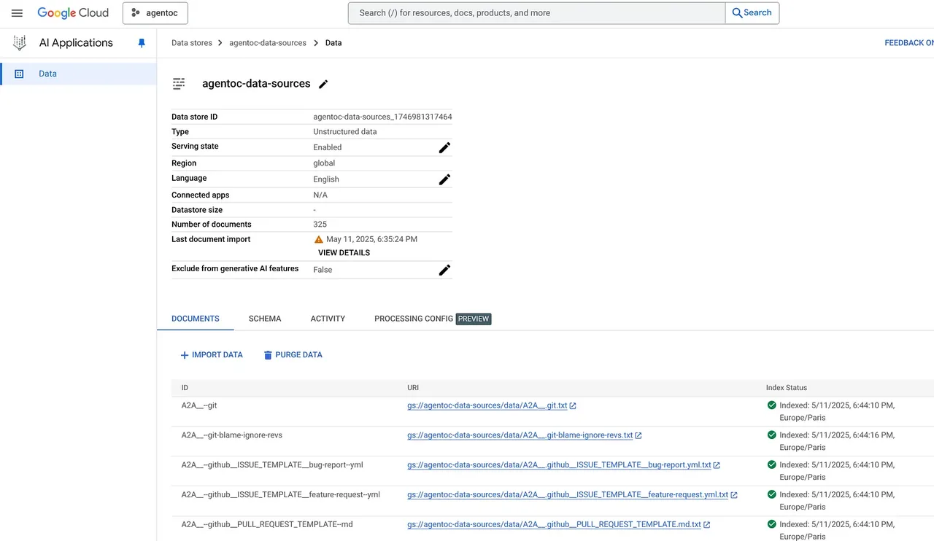Image resolution: width=934 pixels, height=541 pixels.
Task: Click the warning triangle by last import
Action: click(x=319, y=239)
